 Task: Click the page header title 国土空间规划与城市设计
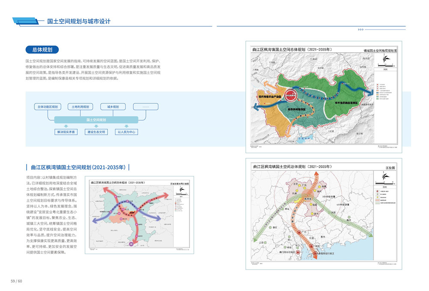pos(79,21)
